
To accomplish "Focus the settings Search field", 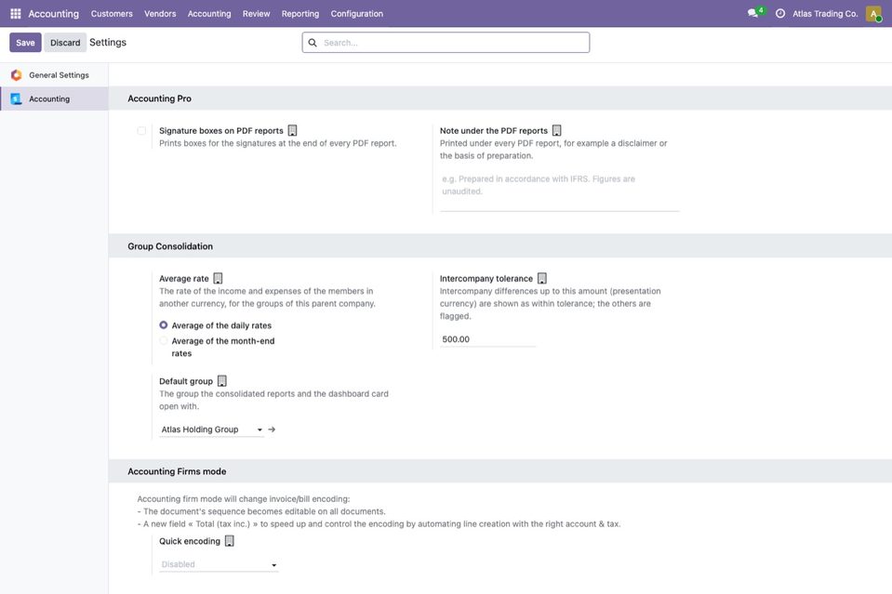I will click(446, 43).
